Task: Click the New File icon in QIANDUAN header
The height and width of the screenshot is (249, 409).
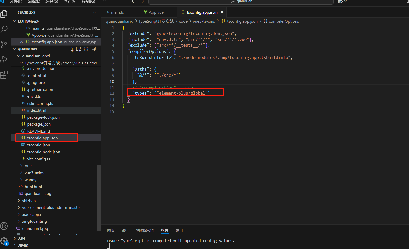Action: pos(71,49)
